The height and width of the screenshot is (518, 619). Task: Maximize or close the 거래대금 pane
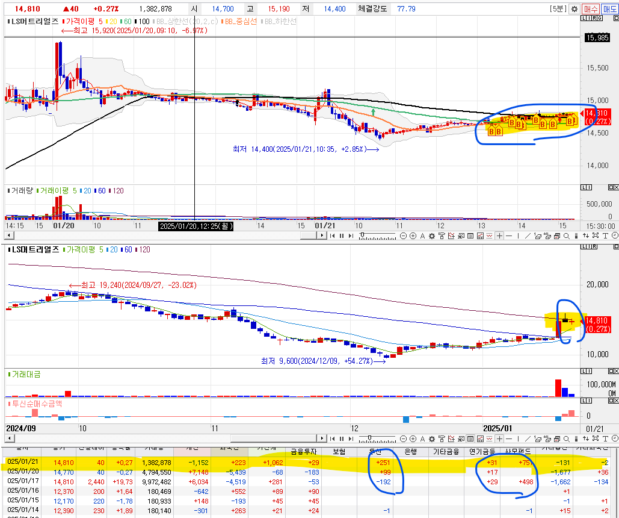click(x=613, y=371)
